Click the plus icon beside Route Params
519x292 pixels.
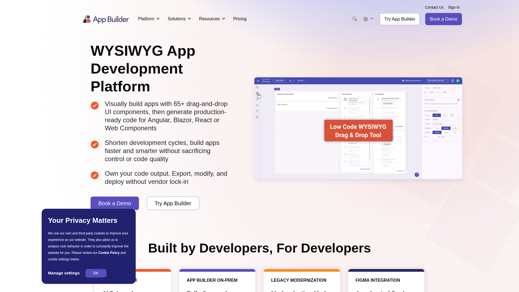[458, 100]
